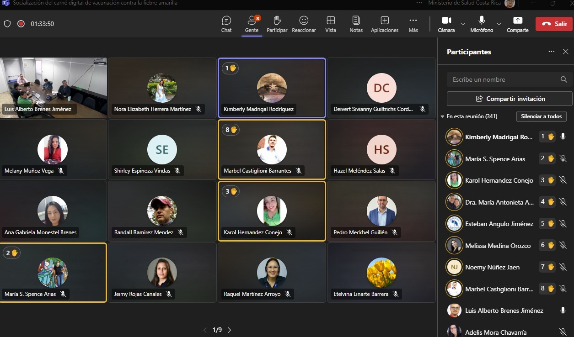Click Compartir invitación button
Screen dimensions: 574x337
point(510,99)
